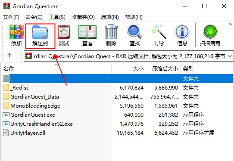
Task: Go up one level with the arrow
Action: (x=9, y=55)
